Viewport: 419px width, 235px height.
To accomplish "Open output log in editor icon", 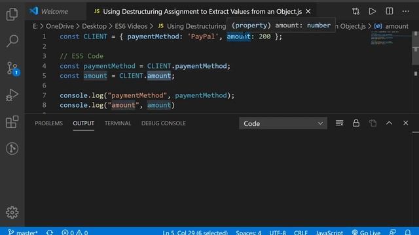I will [x=373, y=123].
